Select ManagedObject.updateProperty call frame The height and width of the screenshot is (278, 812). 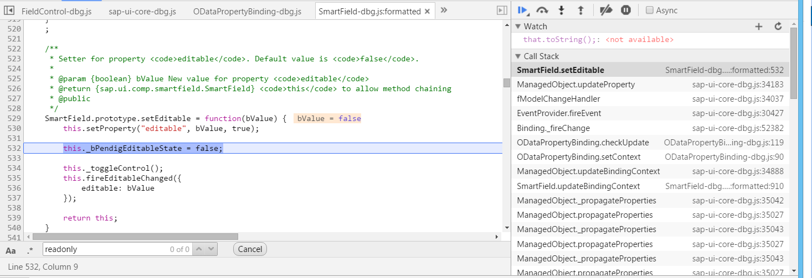click(x=650, y=85)
